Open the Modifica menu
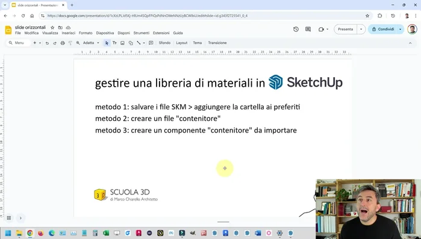The height and width of the screenshot is (239, 421). pyautogui.click(x=31, y=33)
